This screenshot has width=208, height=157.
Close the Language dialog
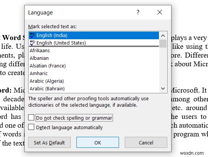pyautogui.click(x=160, y=12)
